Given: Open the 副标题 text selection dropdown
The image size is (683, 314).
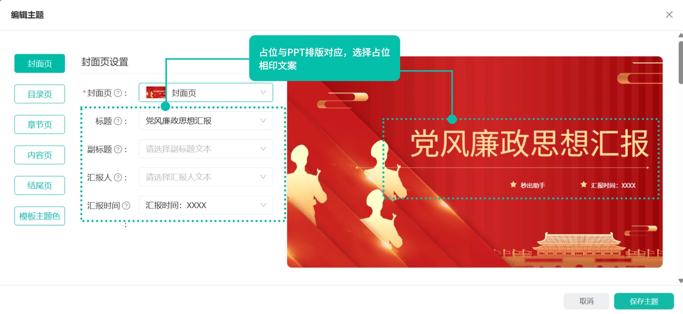Looking at the screenshot, I should pyautogui.click(x=206, y=149).
